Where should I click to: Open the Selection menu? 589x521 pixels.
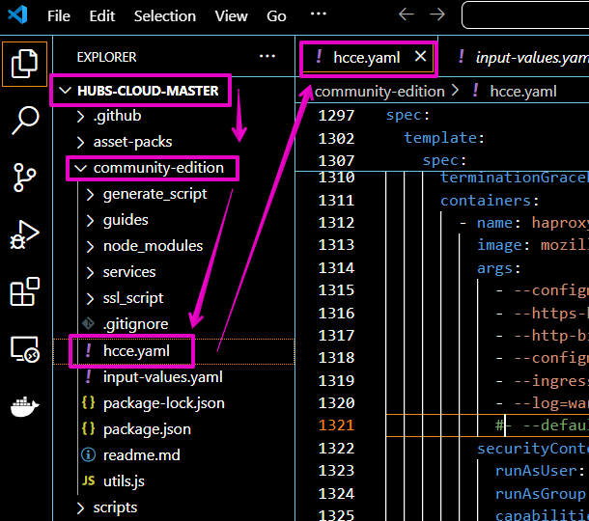pos(165,16)
